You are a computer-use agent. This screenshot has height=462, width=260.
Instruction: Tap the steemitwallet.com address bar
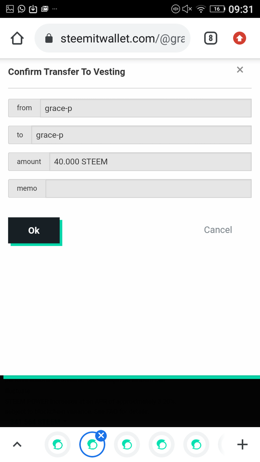click(112, 38)
